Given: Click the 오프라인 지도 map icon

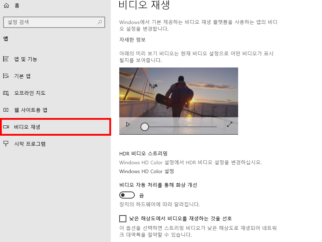Looking at the screenshot, I should tap(6, 93).
